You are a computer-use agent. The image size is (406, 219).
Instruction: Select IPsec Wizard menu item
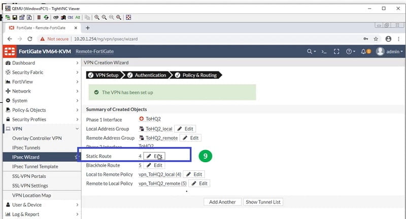pyautogui.click(x=42, y=157)
